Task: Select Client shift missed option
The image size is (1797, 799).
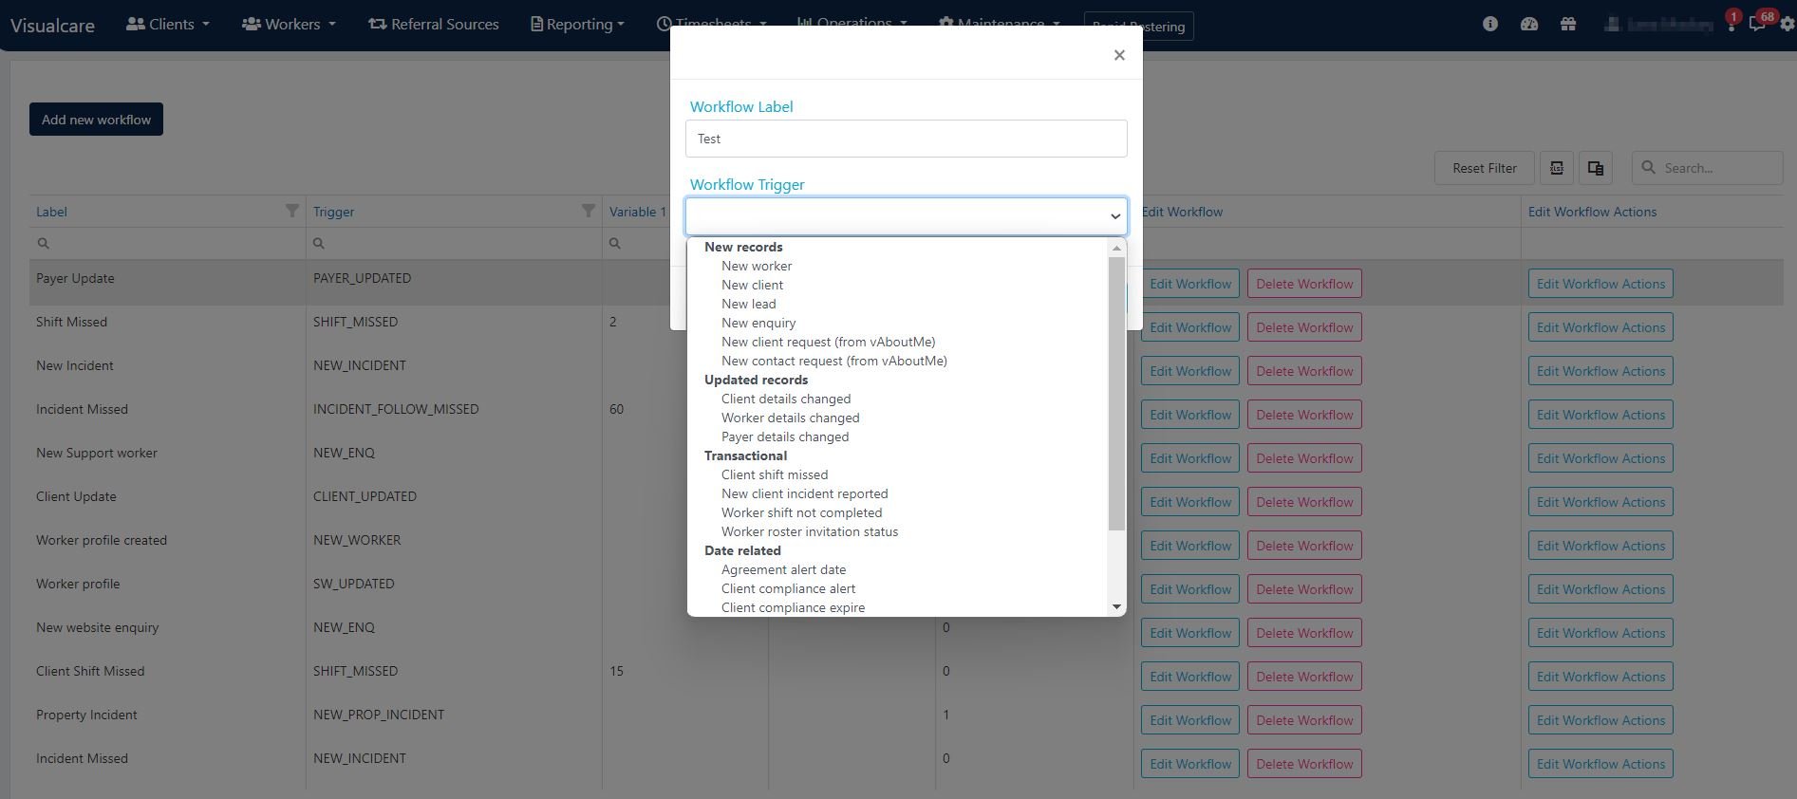Action: (775, 474)
